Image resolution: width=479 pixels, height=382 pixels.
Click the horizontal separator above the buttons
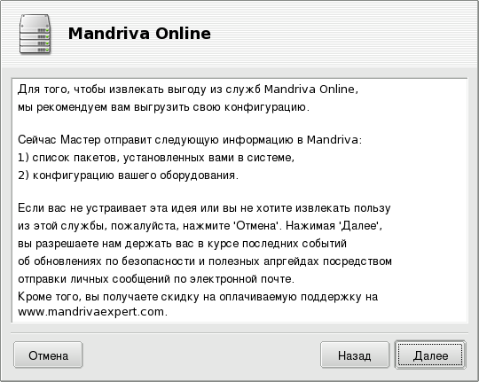point(239,333)
